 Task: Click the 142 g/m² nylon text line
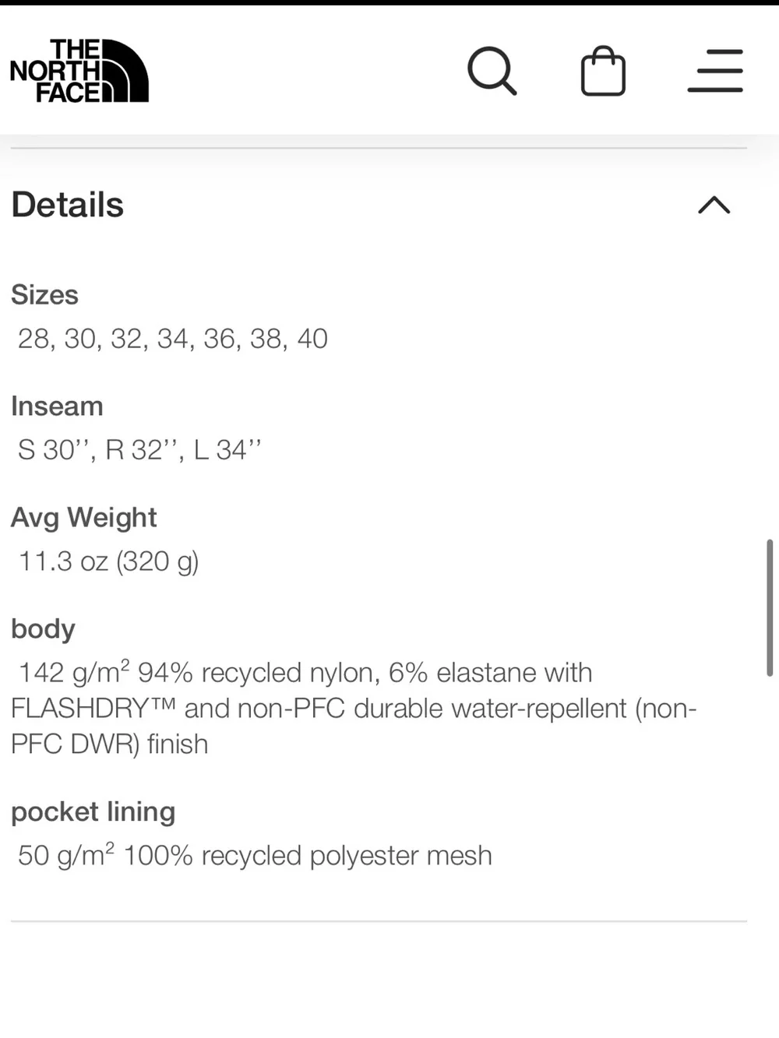(x=305, y=672)
